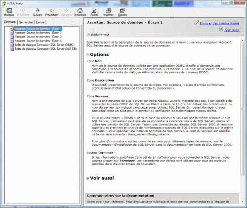Select Assistant Source de données - Écran 3
Image resolution: width=247 pixels, height=208 pixels.
pos(38,37)
